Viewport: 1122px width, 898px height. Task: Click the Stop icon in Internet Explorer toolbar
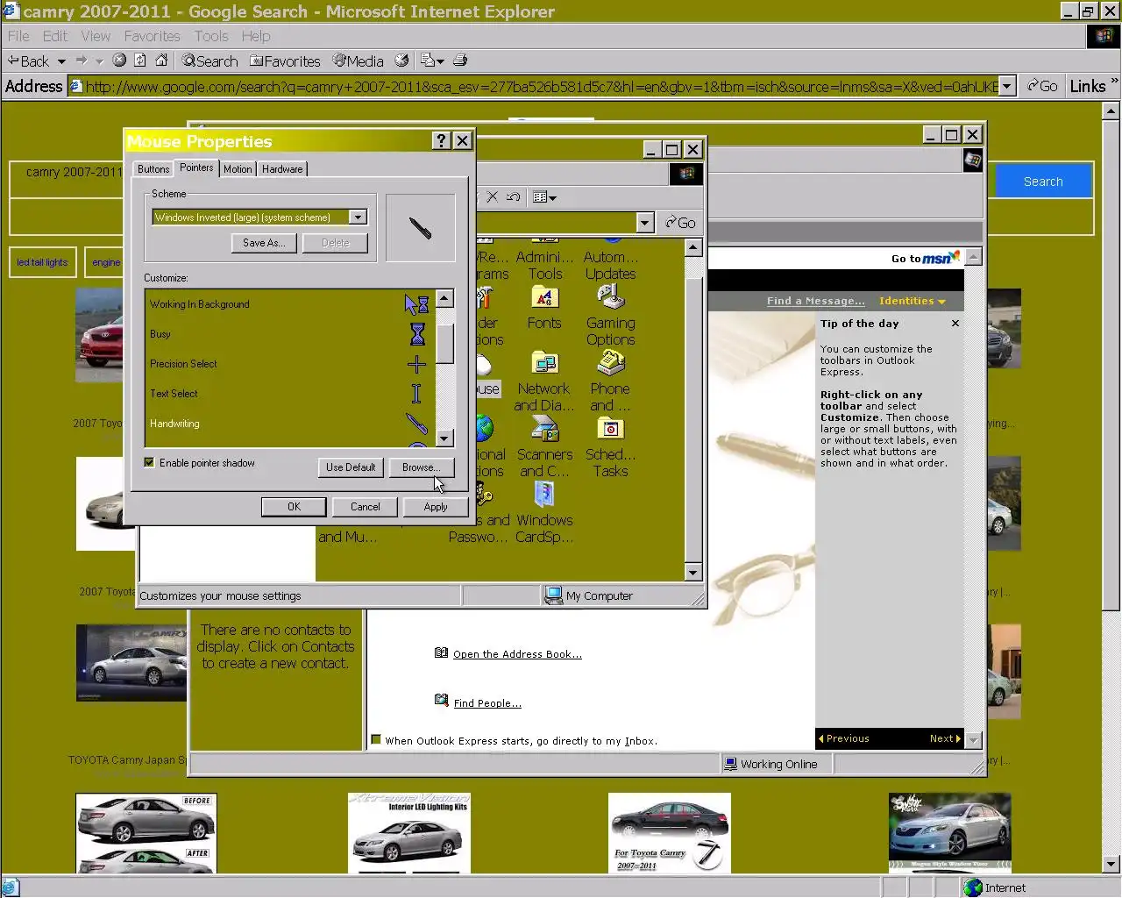(119, 61)
